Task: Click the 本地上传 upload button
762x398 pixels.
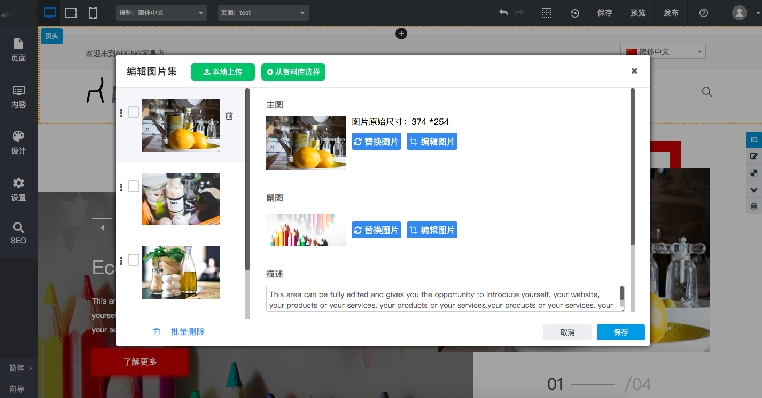Action: coord(223,72)
